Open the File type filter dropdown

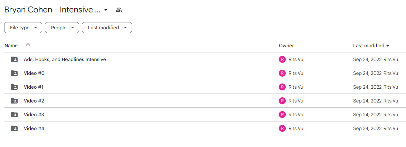[23, 28]
